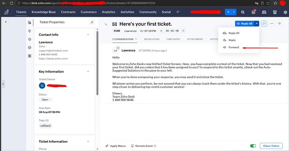
Task: Click the collapse arrows icon beside the ticket title
Action: coord(106,24)
